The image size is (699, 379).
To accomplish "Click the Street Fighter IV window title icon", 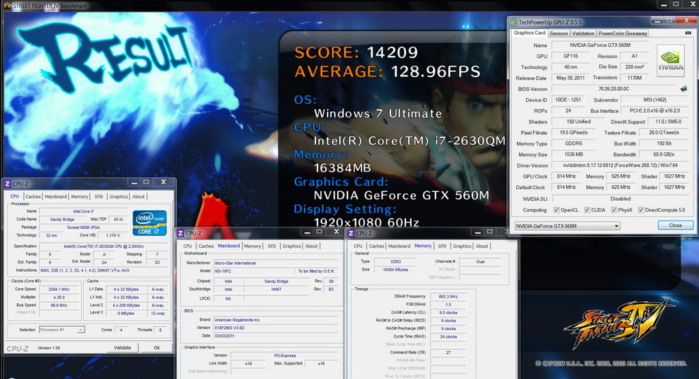I will [x=7, y=5].
